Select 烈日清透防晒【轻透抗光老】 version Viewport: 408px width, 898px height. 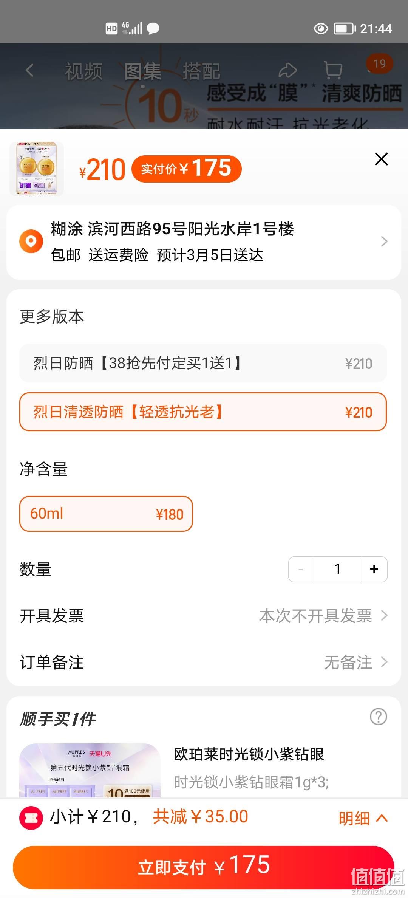point(203,412)
